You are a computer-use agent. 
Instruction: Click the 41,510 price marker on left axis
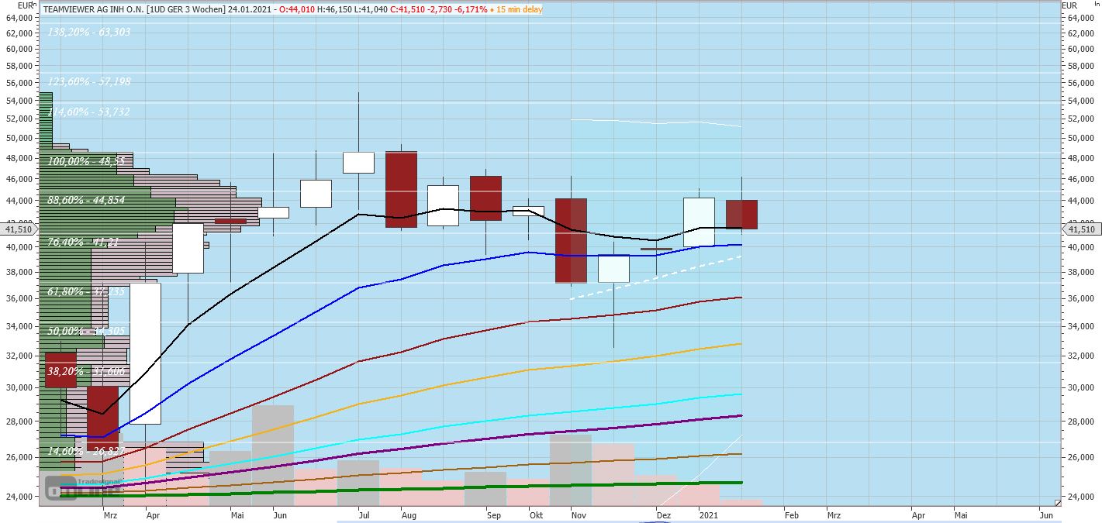[x=19, y=229]
